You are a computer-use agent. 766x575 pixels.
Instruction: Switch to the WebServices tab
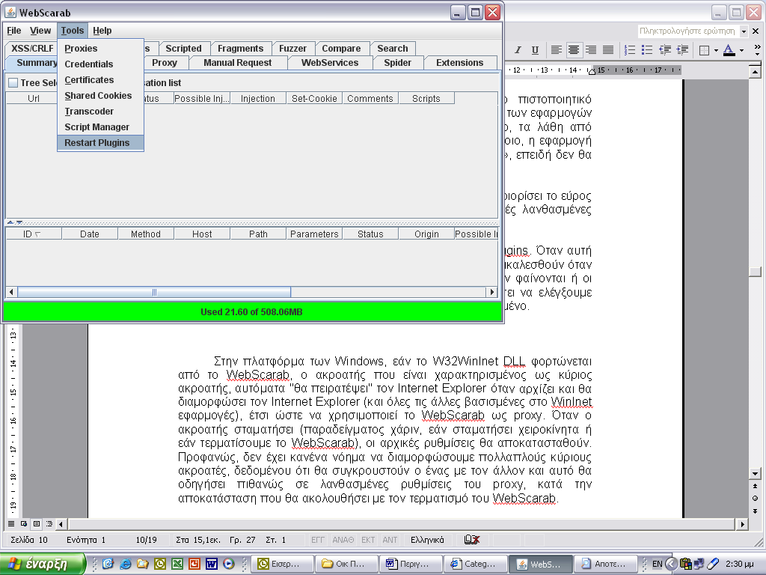(330, 63)
